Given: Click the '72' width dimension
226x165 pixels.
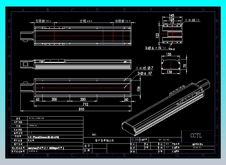Looking at the screenshot, I should (x=172, y=22).
